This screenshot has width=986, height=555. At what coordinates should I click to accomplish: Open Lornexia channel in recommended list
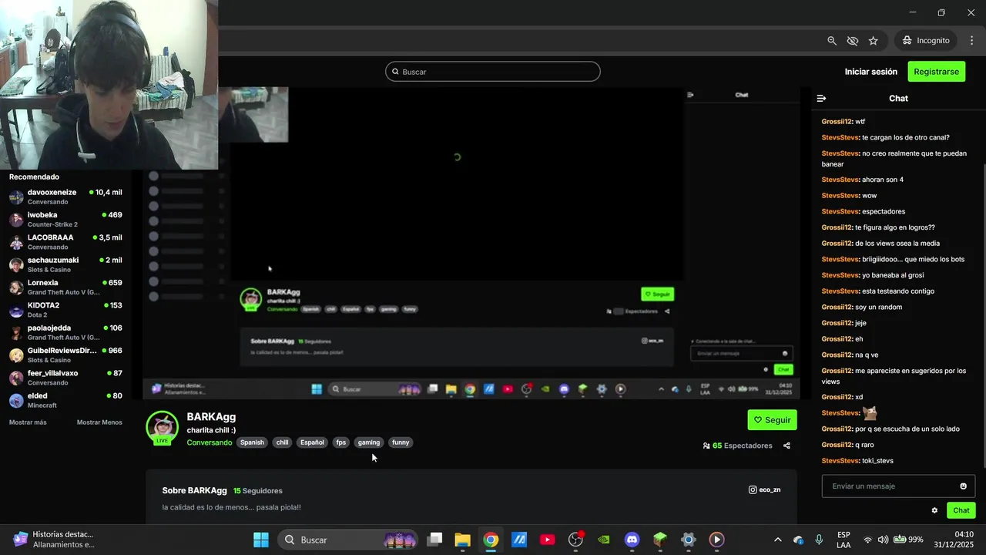(x=65, y=288)
